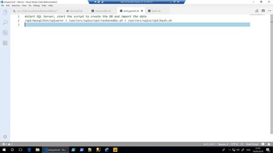Show errors and warnings from status bar
Image resolution: width=273 pixels, height=153 pixels.
click(x=7, y=144)
